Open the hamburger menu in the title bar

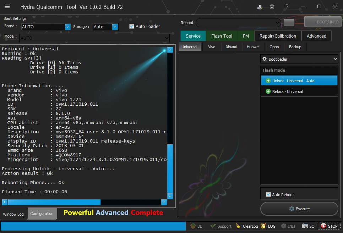[x=7, y=6]
